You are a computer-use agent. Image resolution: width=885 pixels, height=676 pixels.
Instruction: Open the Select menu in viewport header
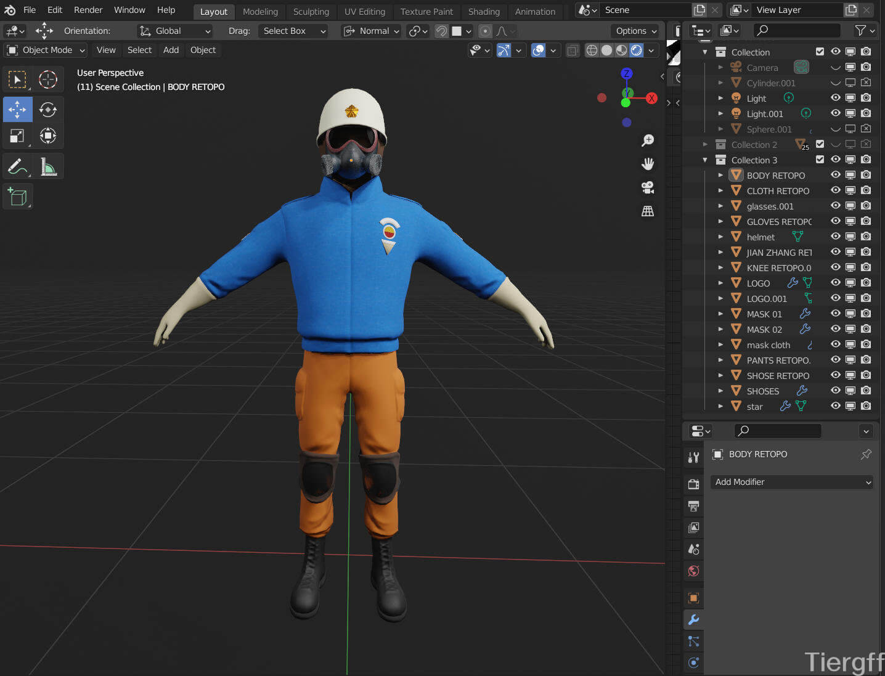click(139, 50)
